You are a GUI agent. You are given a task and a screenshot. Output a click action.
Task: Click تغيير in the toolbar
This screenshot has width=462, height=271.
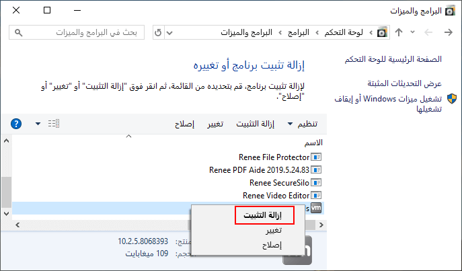[x=215, y=124]
